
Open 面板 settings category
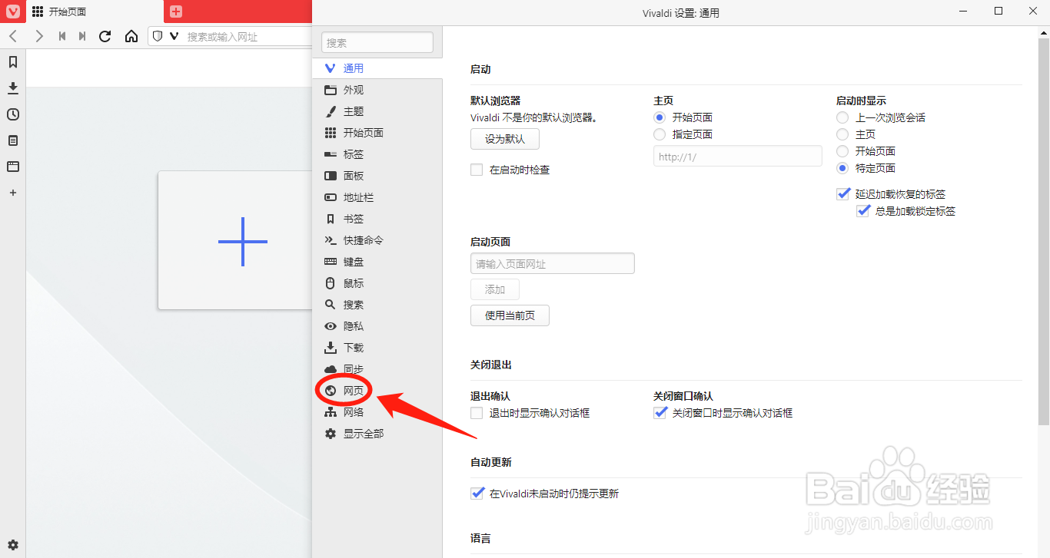[377, 176]
